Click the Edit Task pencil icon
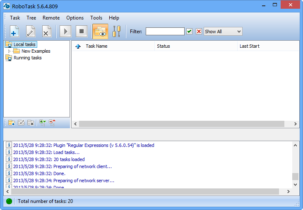Screen dimensions: 303x210 31,32
